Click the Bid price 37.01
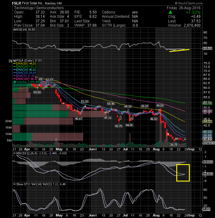The height and width of the screenshot is (218, 215). (x=64, y=21)
